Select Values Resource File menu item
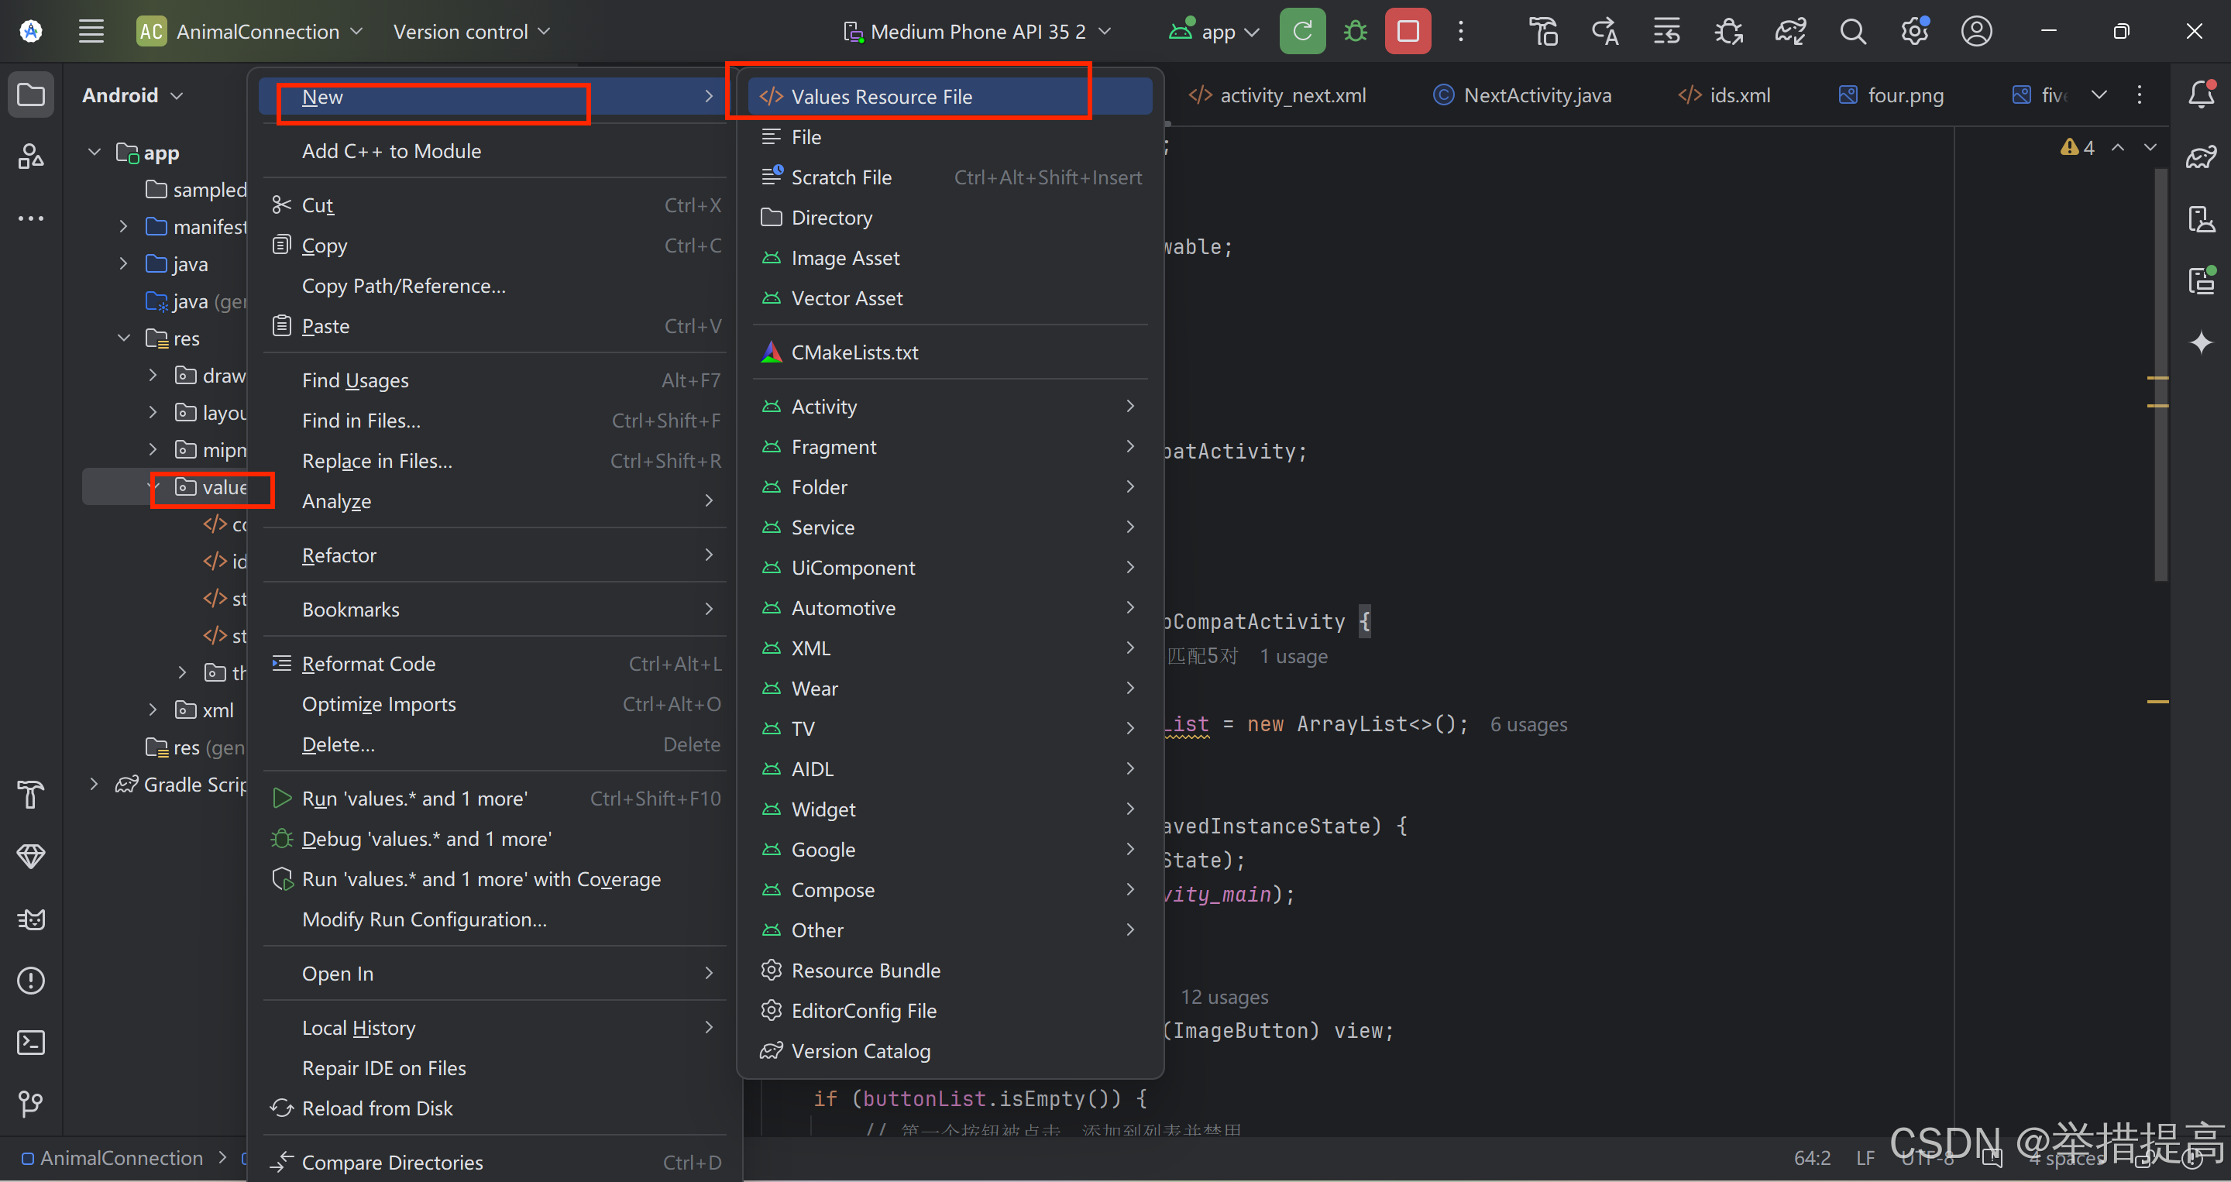The width and height of the screenshot is (2231, 1182). tap(881, 97)
